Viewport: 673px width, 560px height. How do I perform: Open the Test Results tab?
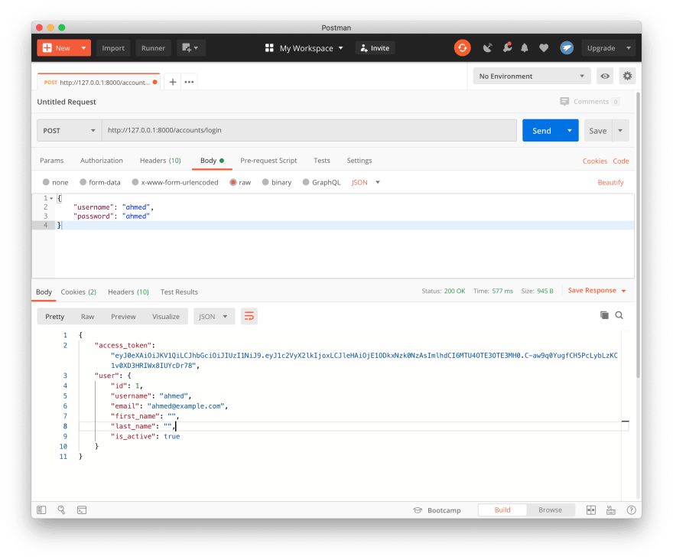coord(179,291)
